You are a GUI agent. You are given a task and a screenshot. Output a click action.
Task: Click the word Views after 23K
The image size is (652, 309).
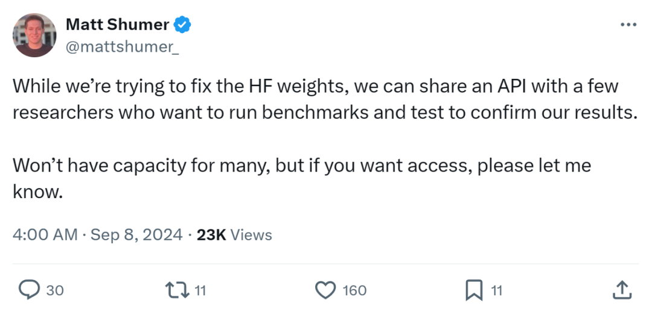[x=252, y=234]
